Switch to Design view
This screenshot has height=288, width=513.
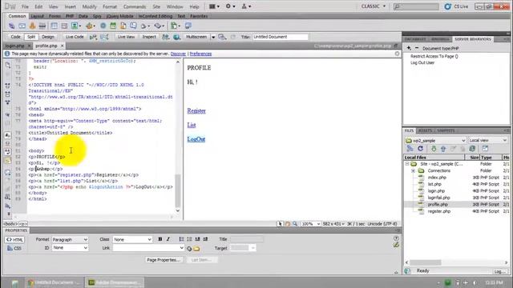click(48, 37)
